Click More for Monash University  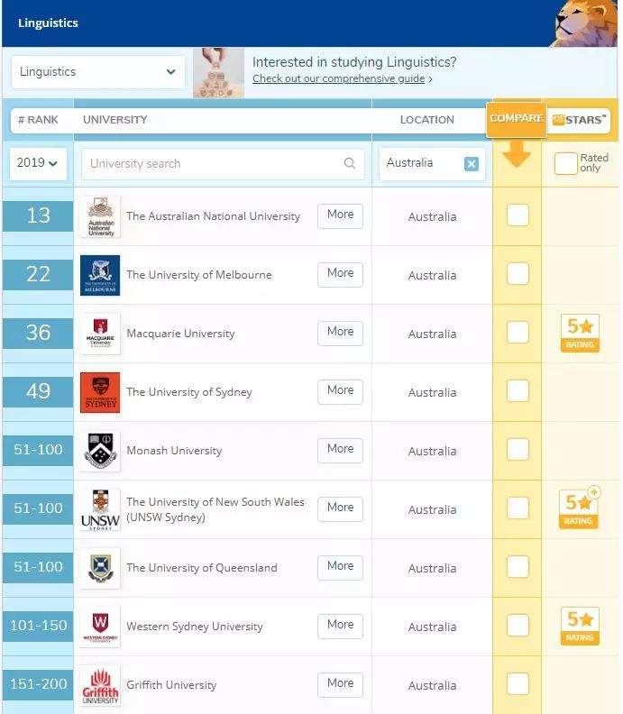340,450
